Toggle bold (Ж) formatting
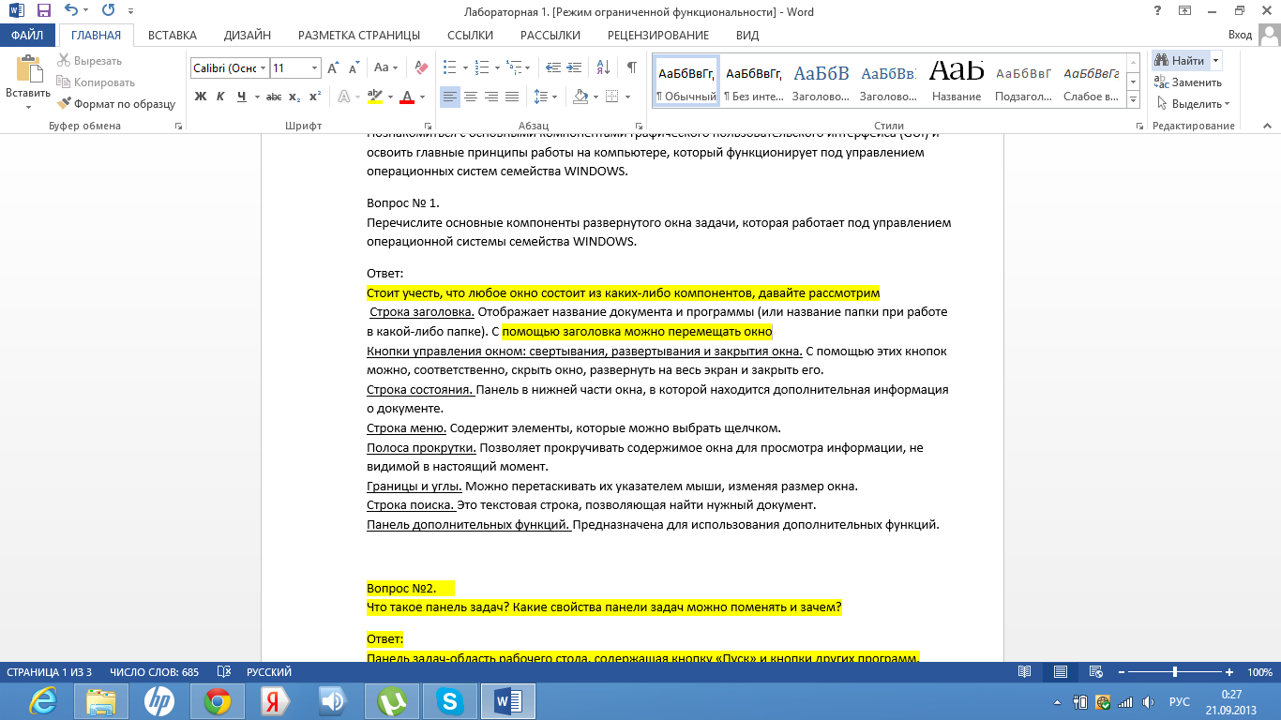Viewport: 1281px width, 720px height. coord(200,97)
